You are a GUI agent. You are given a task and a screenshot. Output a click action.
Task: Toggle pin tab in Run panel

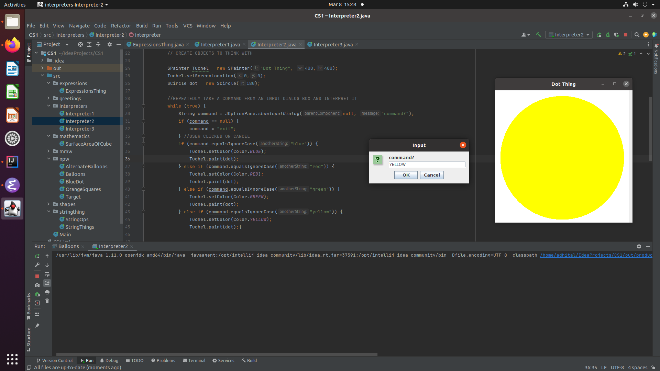click(37, 325)
